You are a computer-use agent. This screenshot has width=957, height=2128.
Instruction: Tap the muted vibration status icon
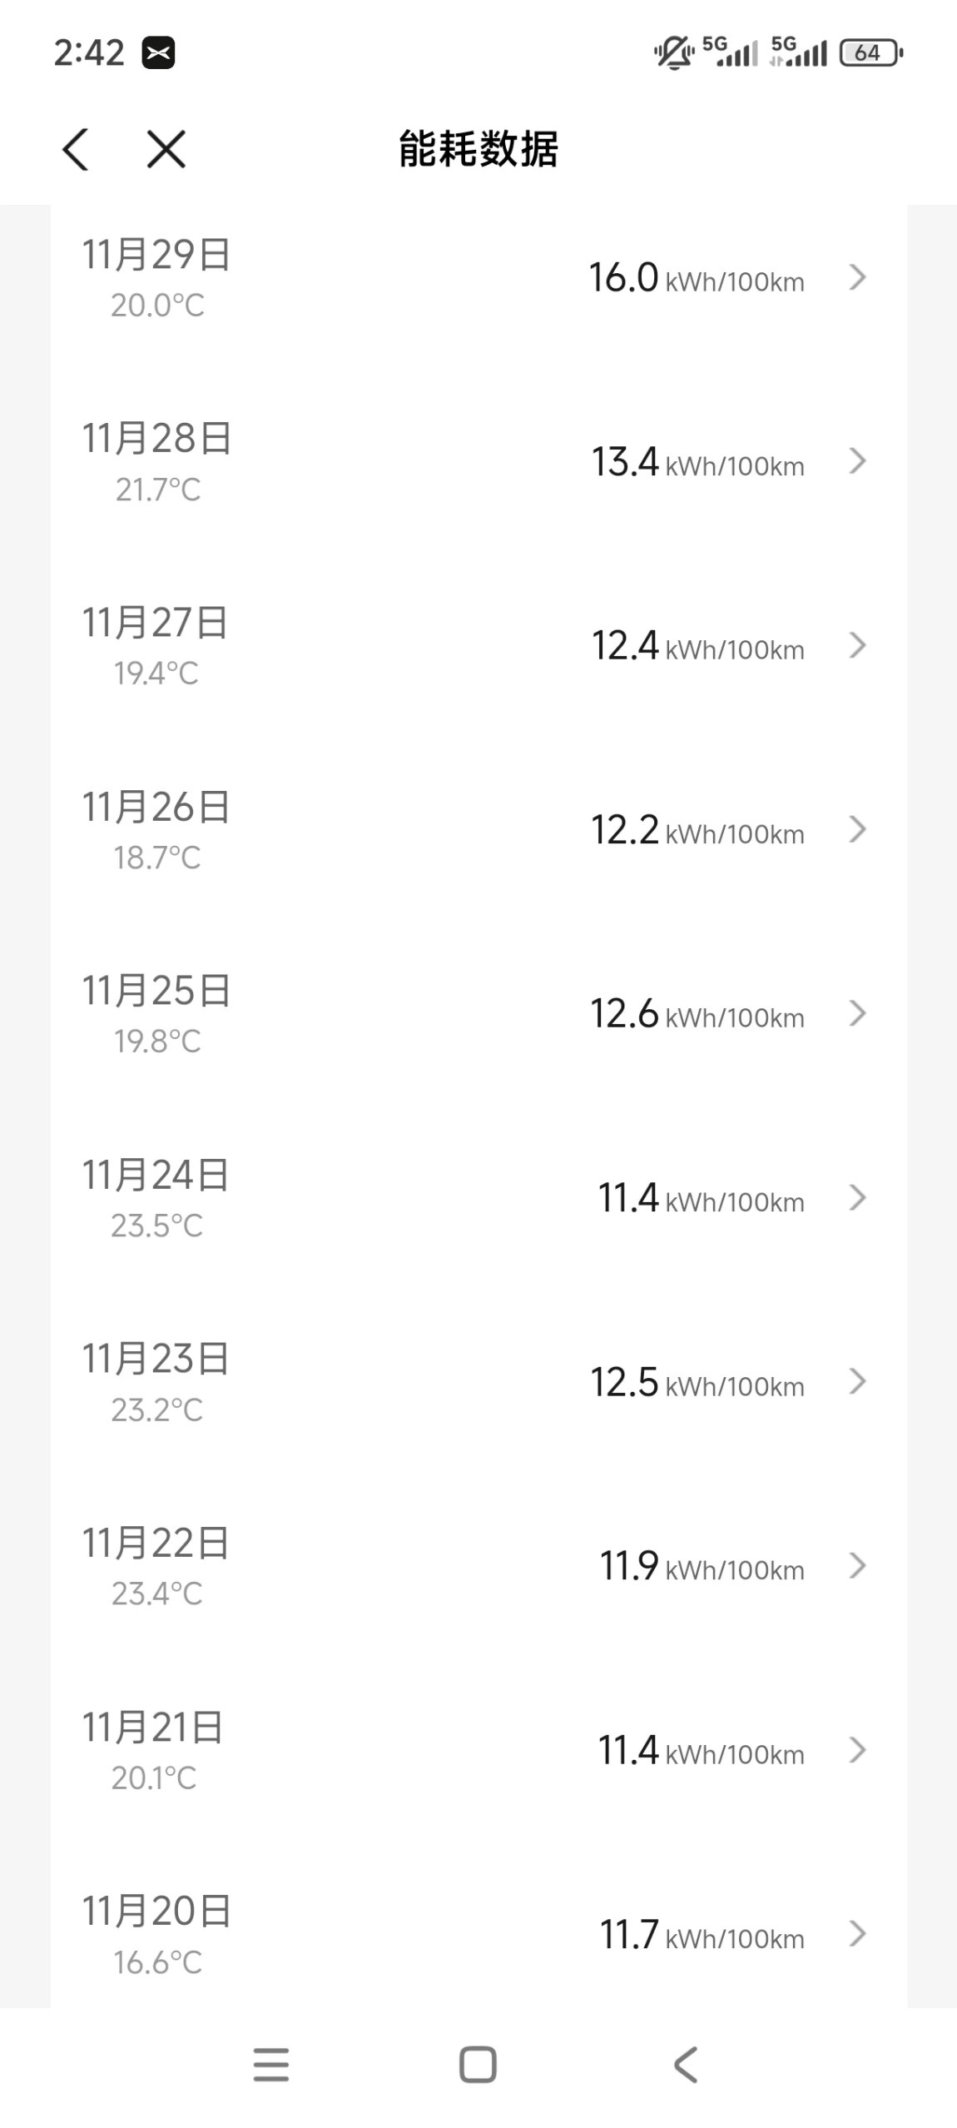point(673,53)
